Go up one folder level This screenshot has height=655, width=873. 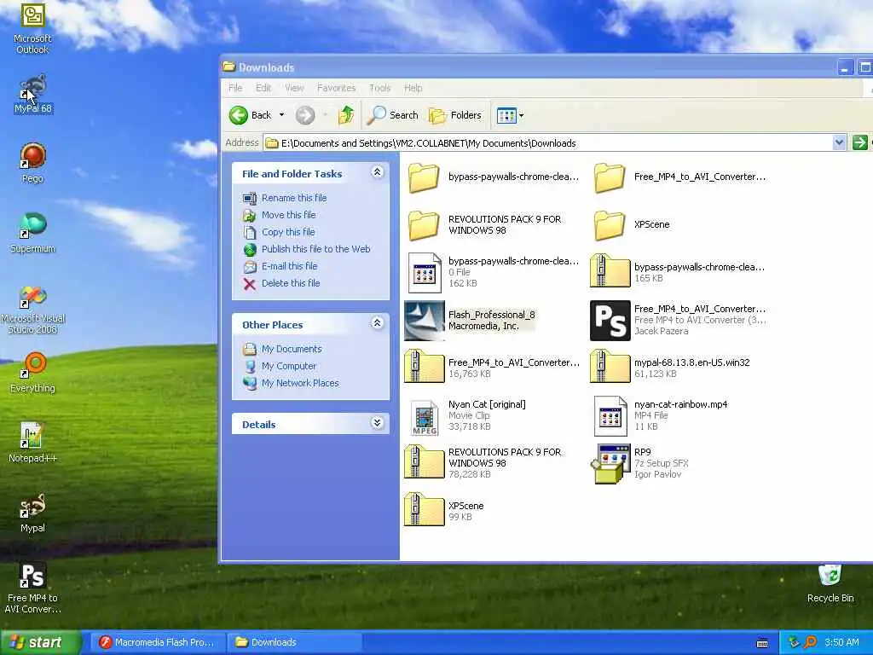pos(346,115)
